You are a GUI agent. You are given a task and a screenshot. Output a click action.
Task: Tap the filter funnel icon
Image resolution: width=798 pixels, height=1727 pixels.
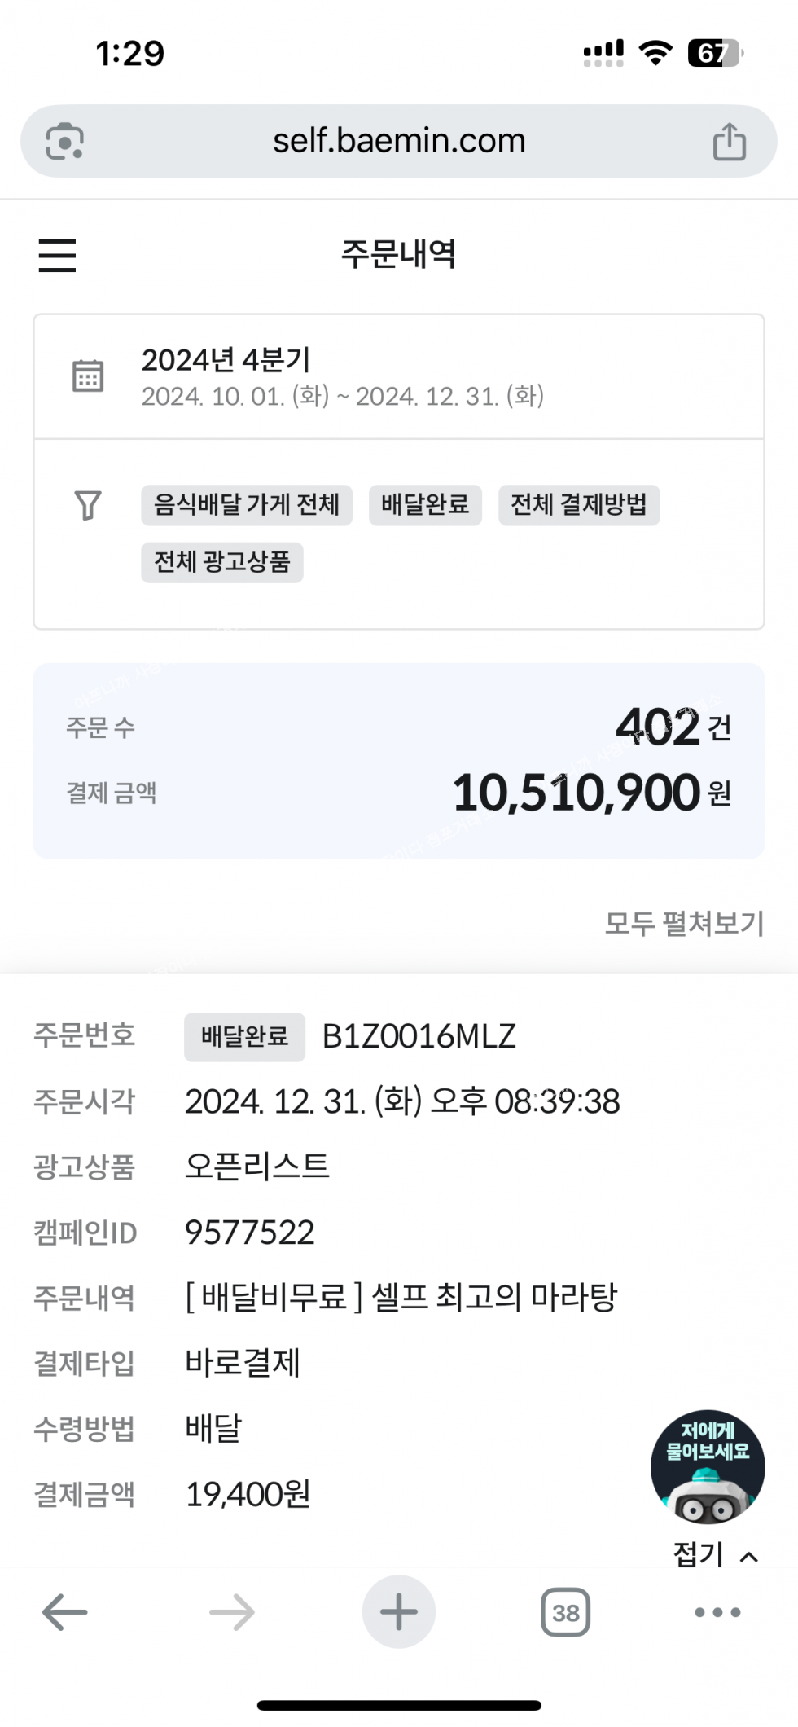pyautogui.click(x=88, y=505)
